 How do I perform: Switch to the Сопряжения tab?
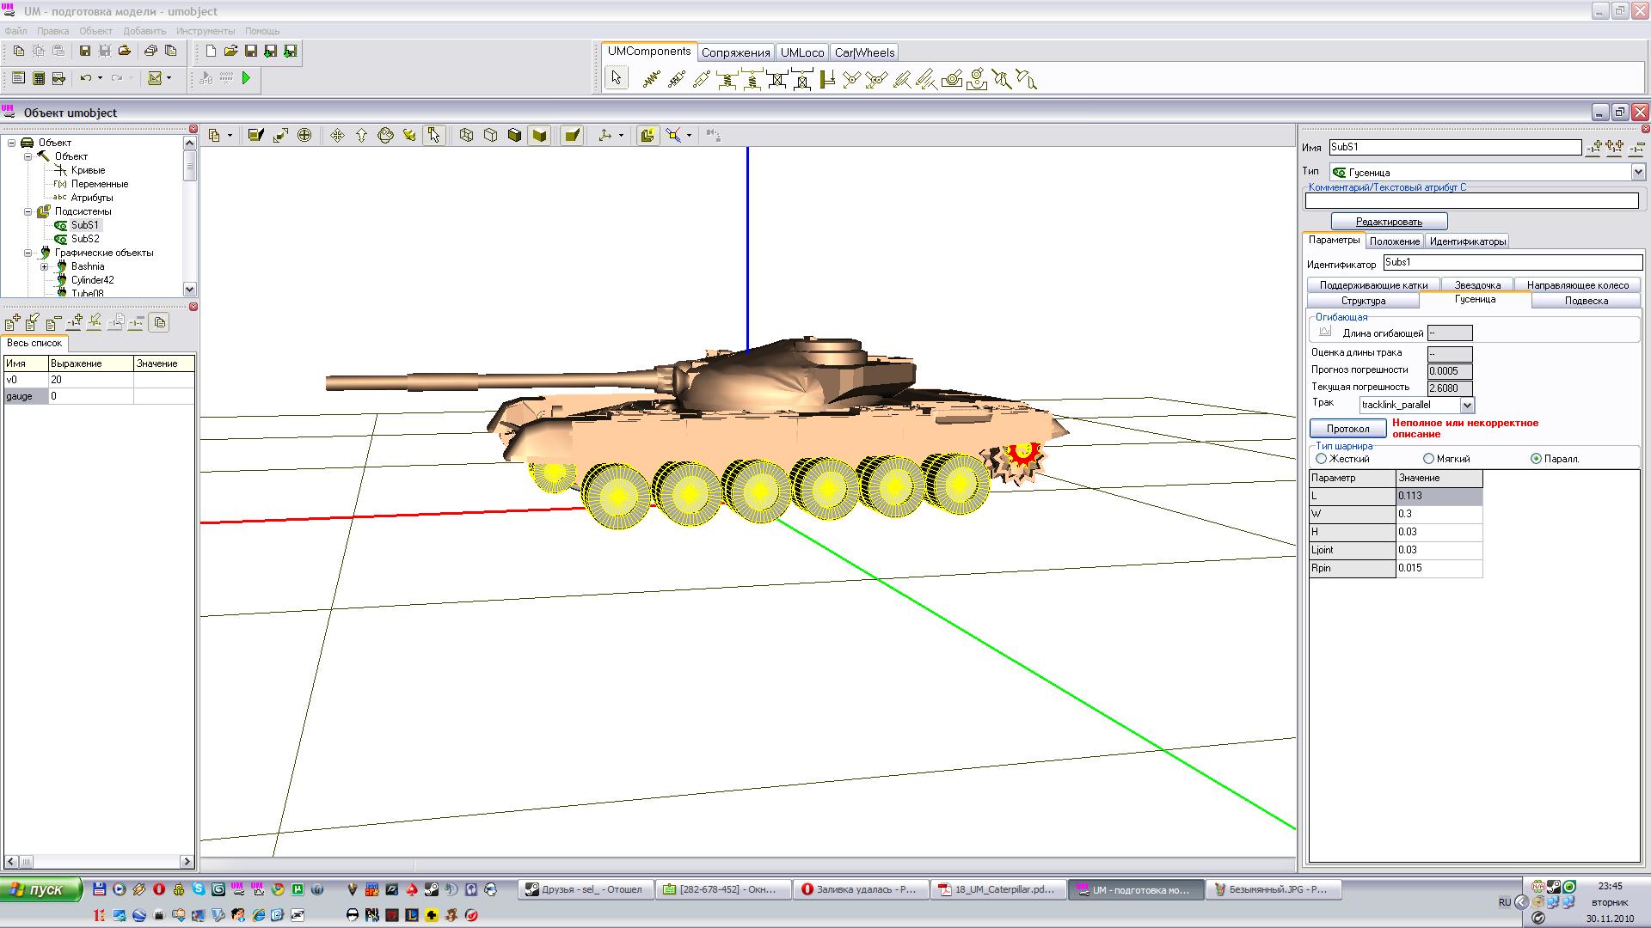coord(735,52)
